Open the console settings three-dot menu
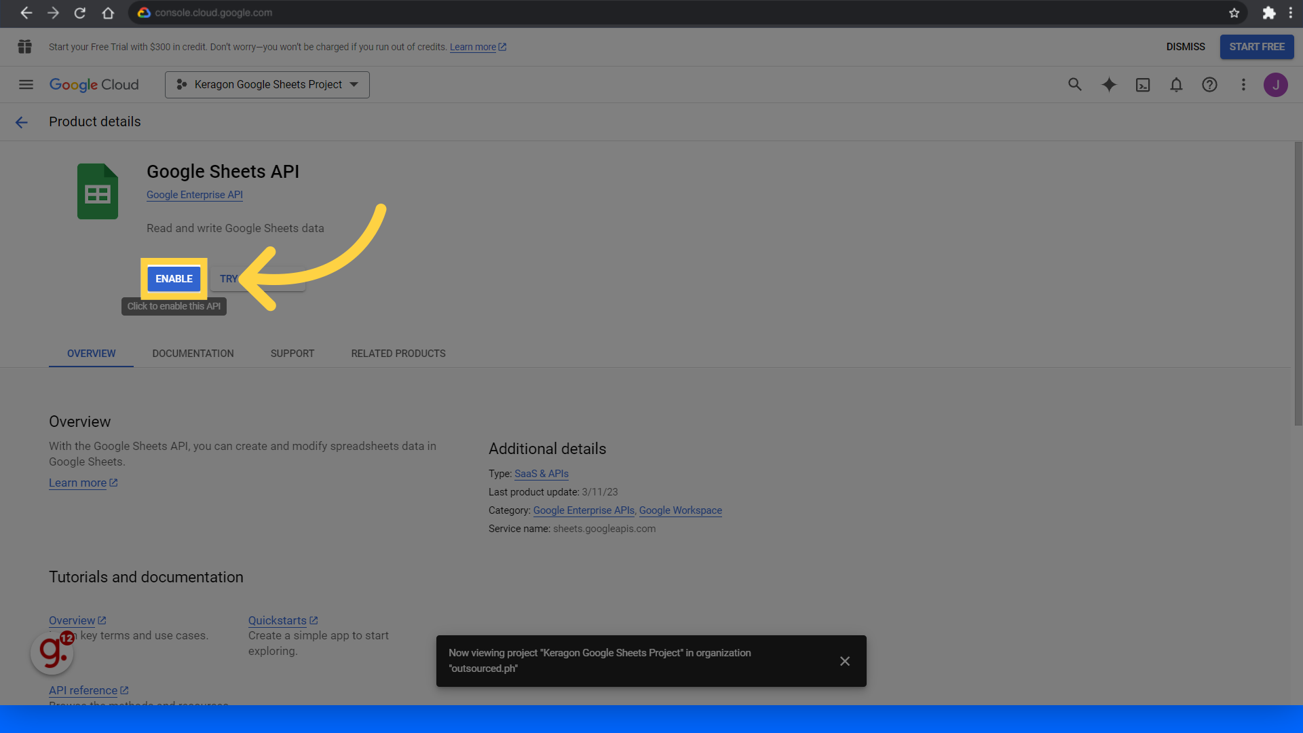This screenshot has width=1303, height=733. pos(1243,85)
